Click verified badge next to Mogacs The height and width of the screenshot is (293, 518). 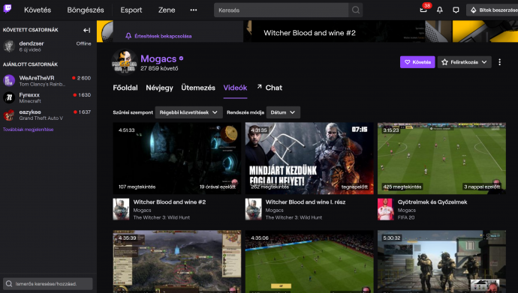(181, 58)
